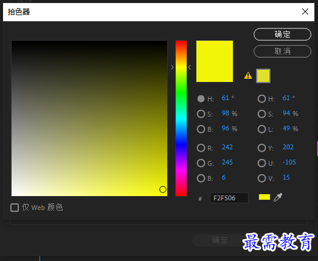
Task: Select the H radio button in HSL
Action: point(262,99)
